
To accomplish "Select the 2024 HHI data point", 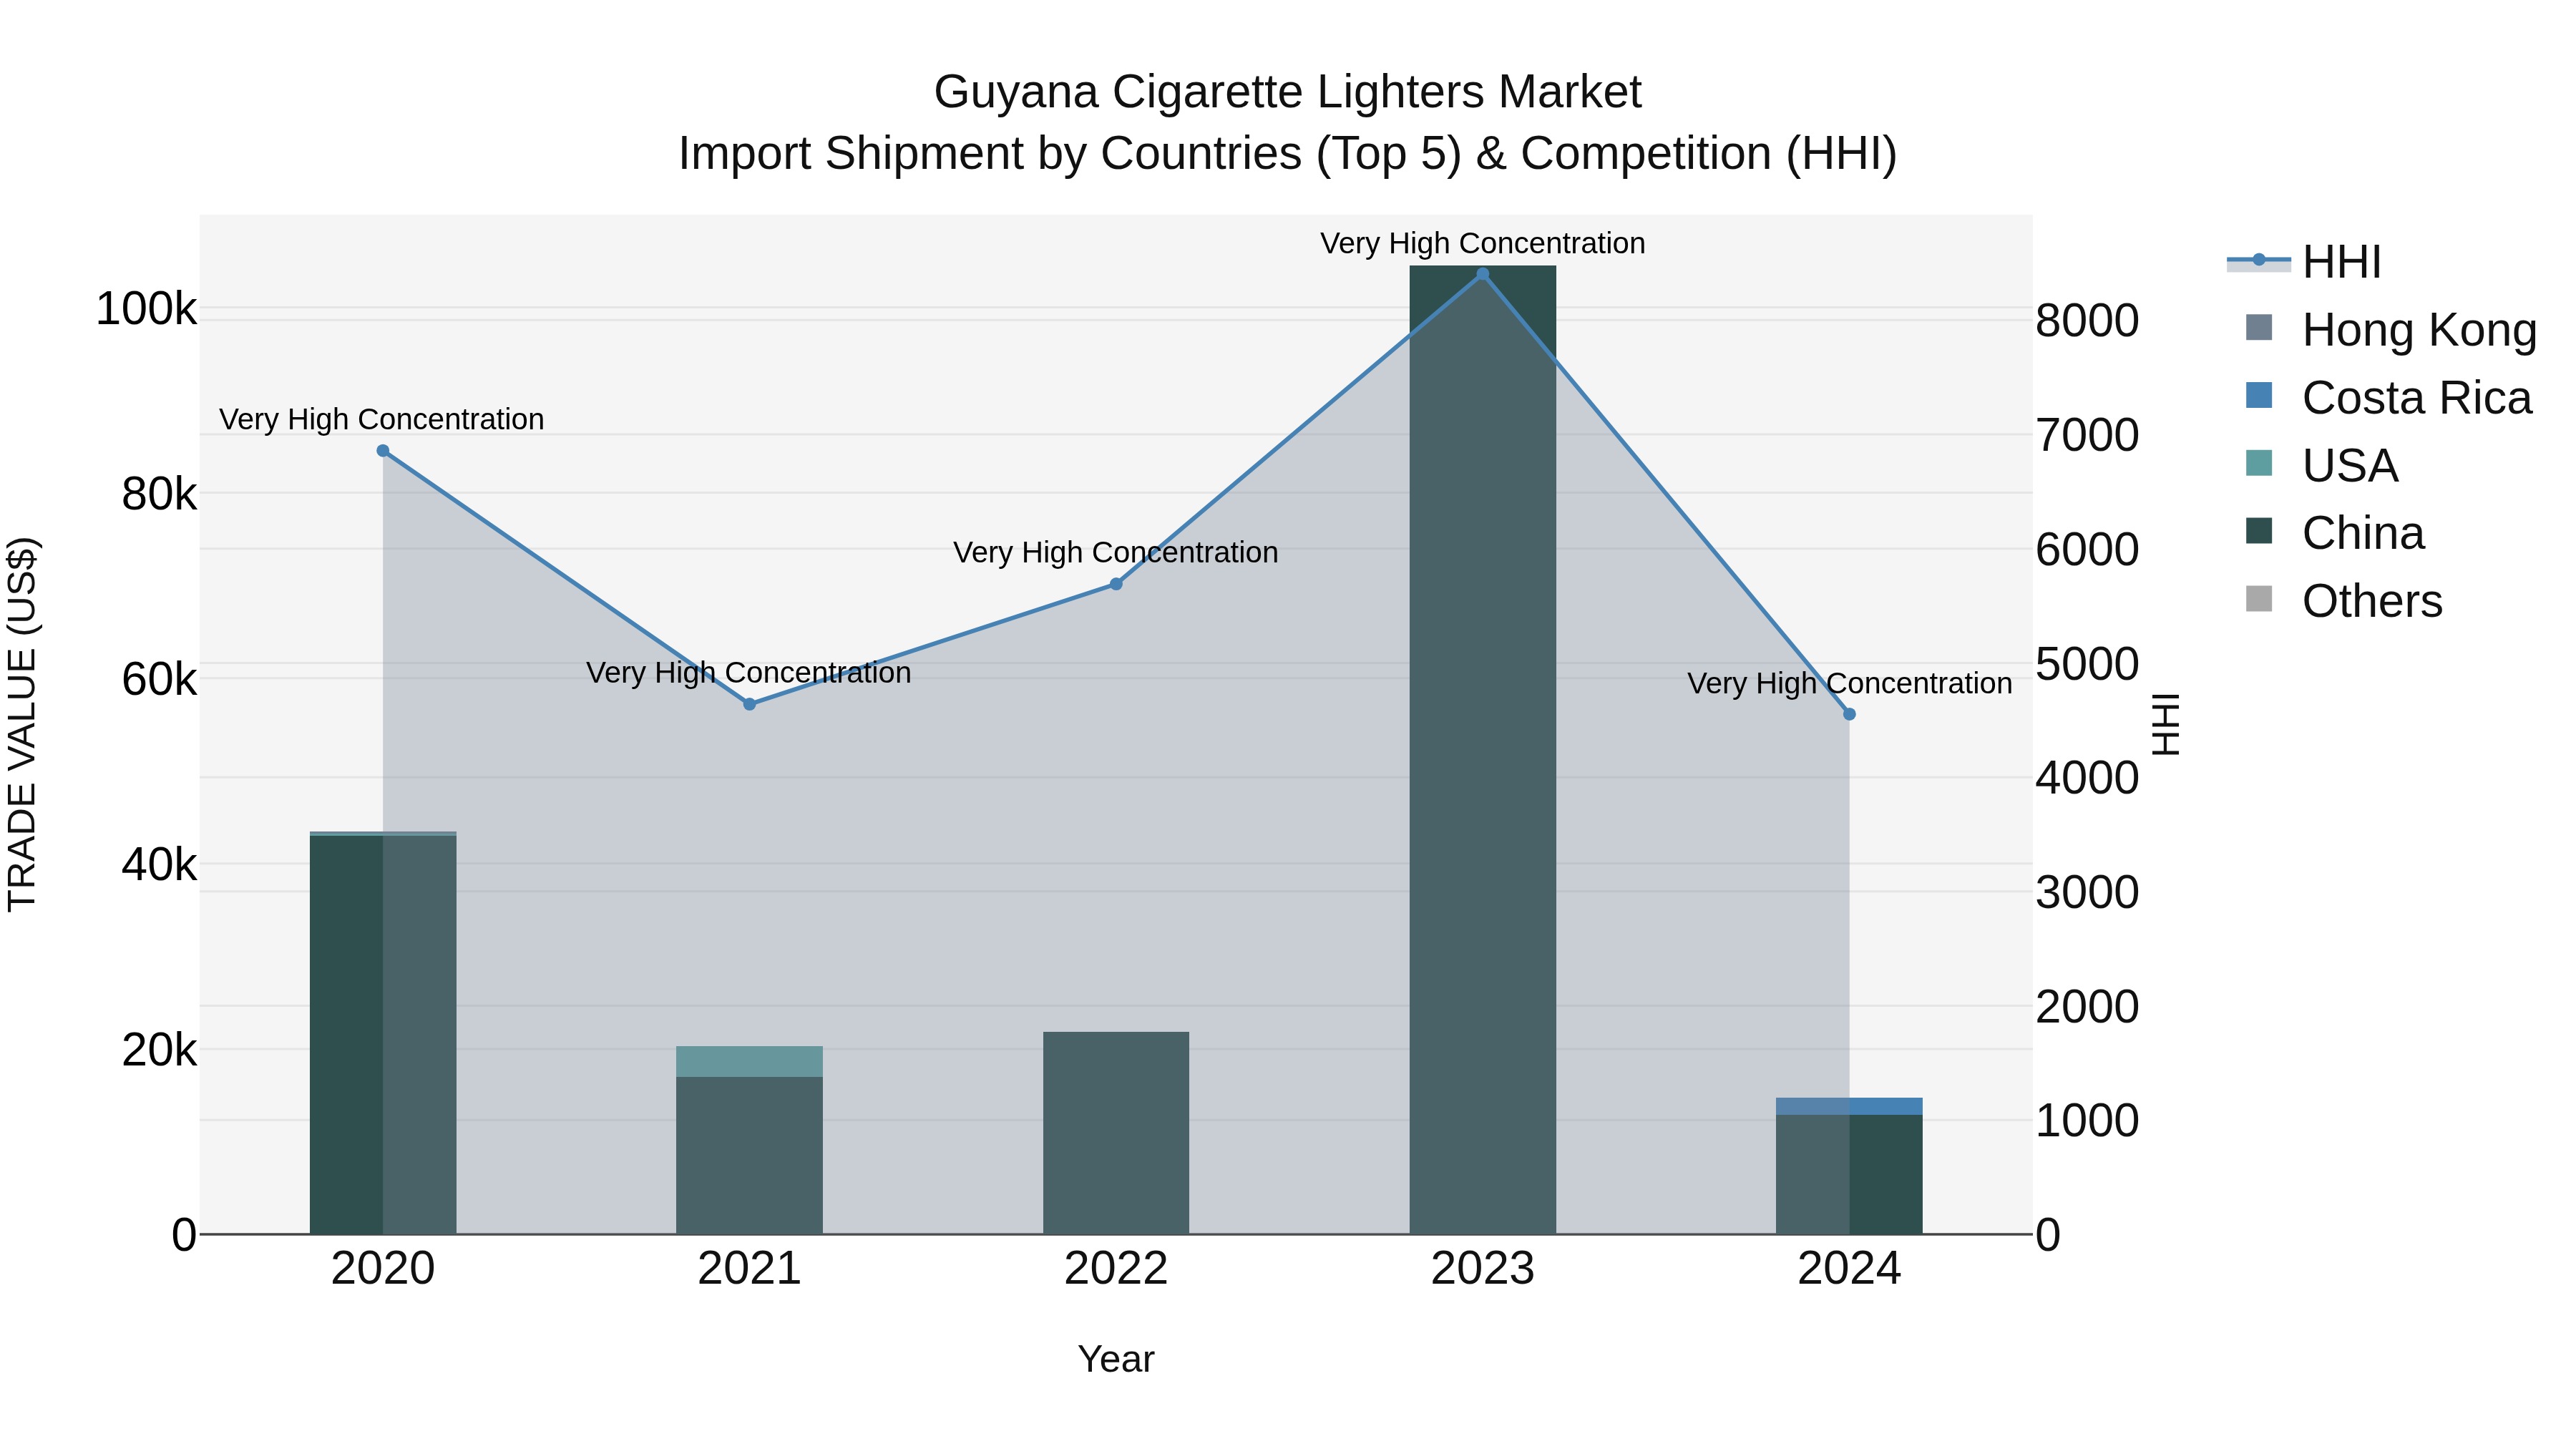I will pos(1849,714).
